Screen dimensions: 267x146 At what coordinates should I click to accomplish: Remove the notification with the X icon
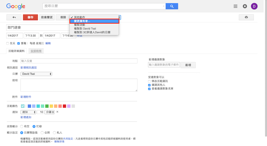(x=57, y=112)
